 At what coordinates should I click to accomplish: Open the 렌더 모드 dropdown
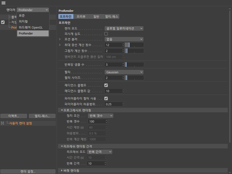(x=124, y=28)
